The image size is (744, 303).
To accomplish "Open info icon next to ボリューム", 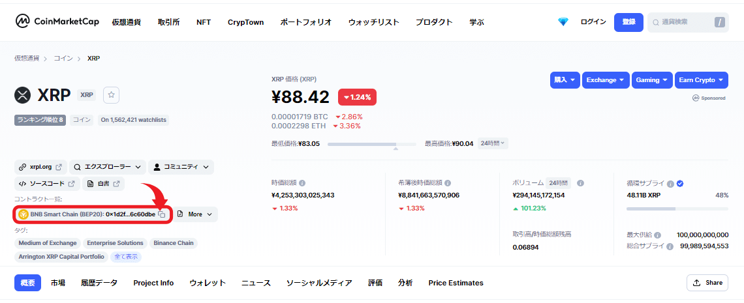I will 580,182.
